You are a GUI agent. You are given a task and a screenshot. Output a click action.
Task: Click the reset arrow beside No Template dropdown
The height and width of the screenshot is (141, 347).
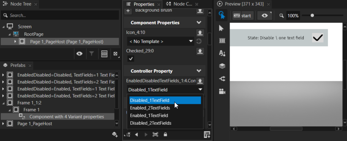pyautogui.click(x=199, y=41)
